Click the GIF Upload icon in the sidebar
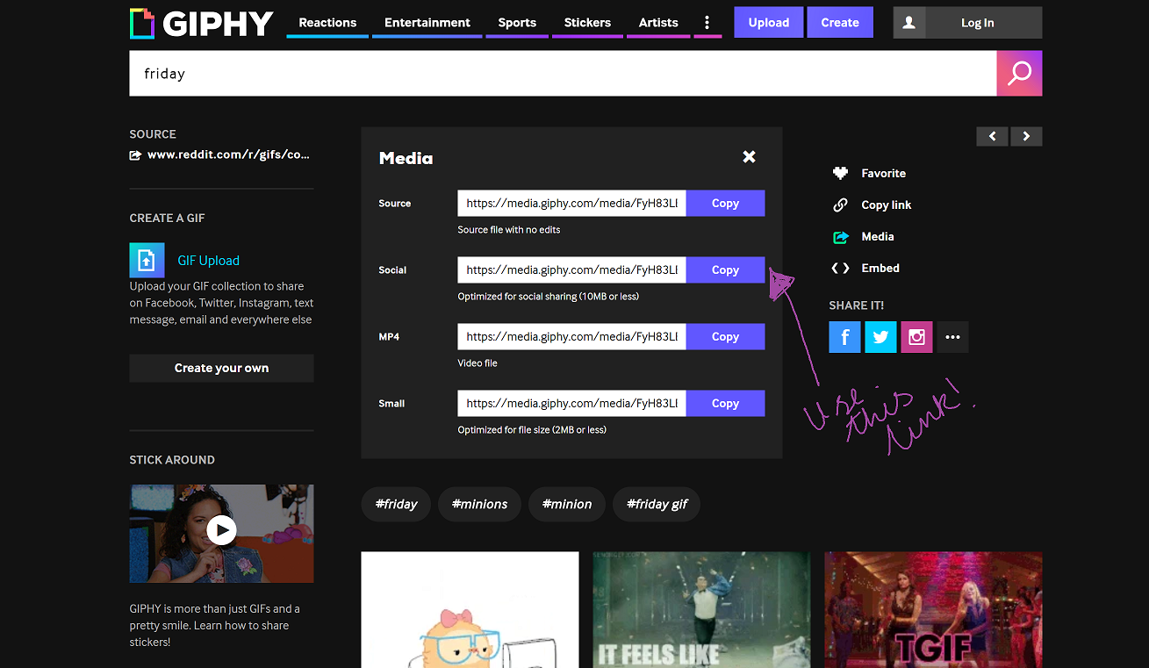The width and height of the screenshot is (1149, 668). pos(147,260)
